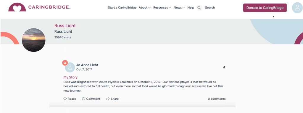Expand the About dropdown menu
The width and height of the screenshot is (303, 113).
pos(144,7)
